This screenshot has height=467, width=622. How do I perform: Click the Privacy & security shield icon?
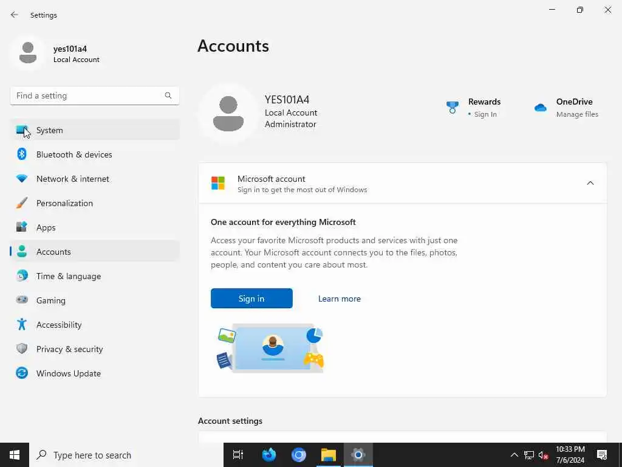(22, 348)
